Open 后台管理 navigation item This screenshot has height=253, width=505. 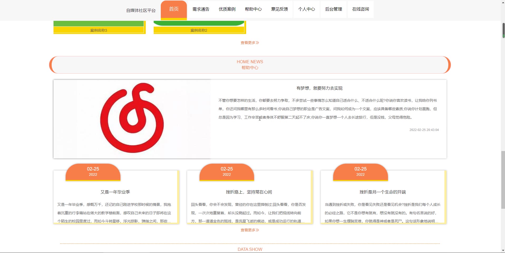pos(333,9)
